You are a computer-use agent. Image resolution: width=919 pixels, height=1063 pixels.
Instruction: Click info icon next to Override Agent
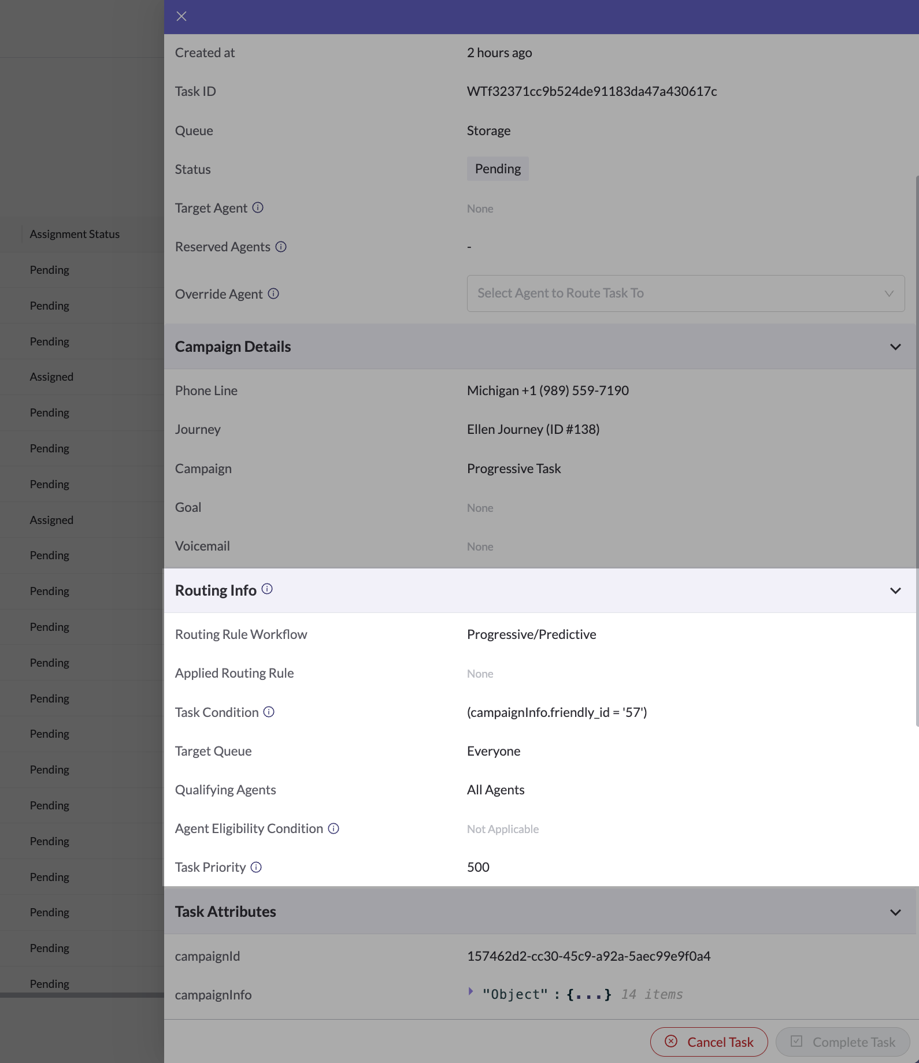click(x=273, y=293)
